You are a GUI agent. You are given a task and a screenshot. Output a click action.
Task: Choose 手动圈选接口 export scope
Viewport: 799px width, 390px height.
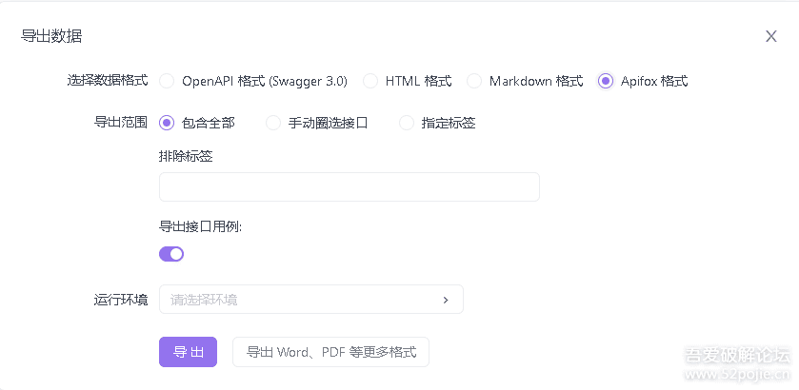pos(273,123)
